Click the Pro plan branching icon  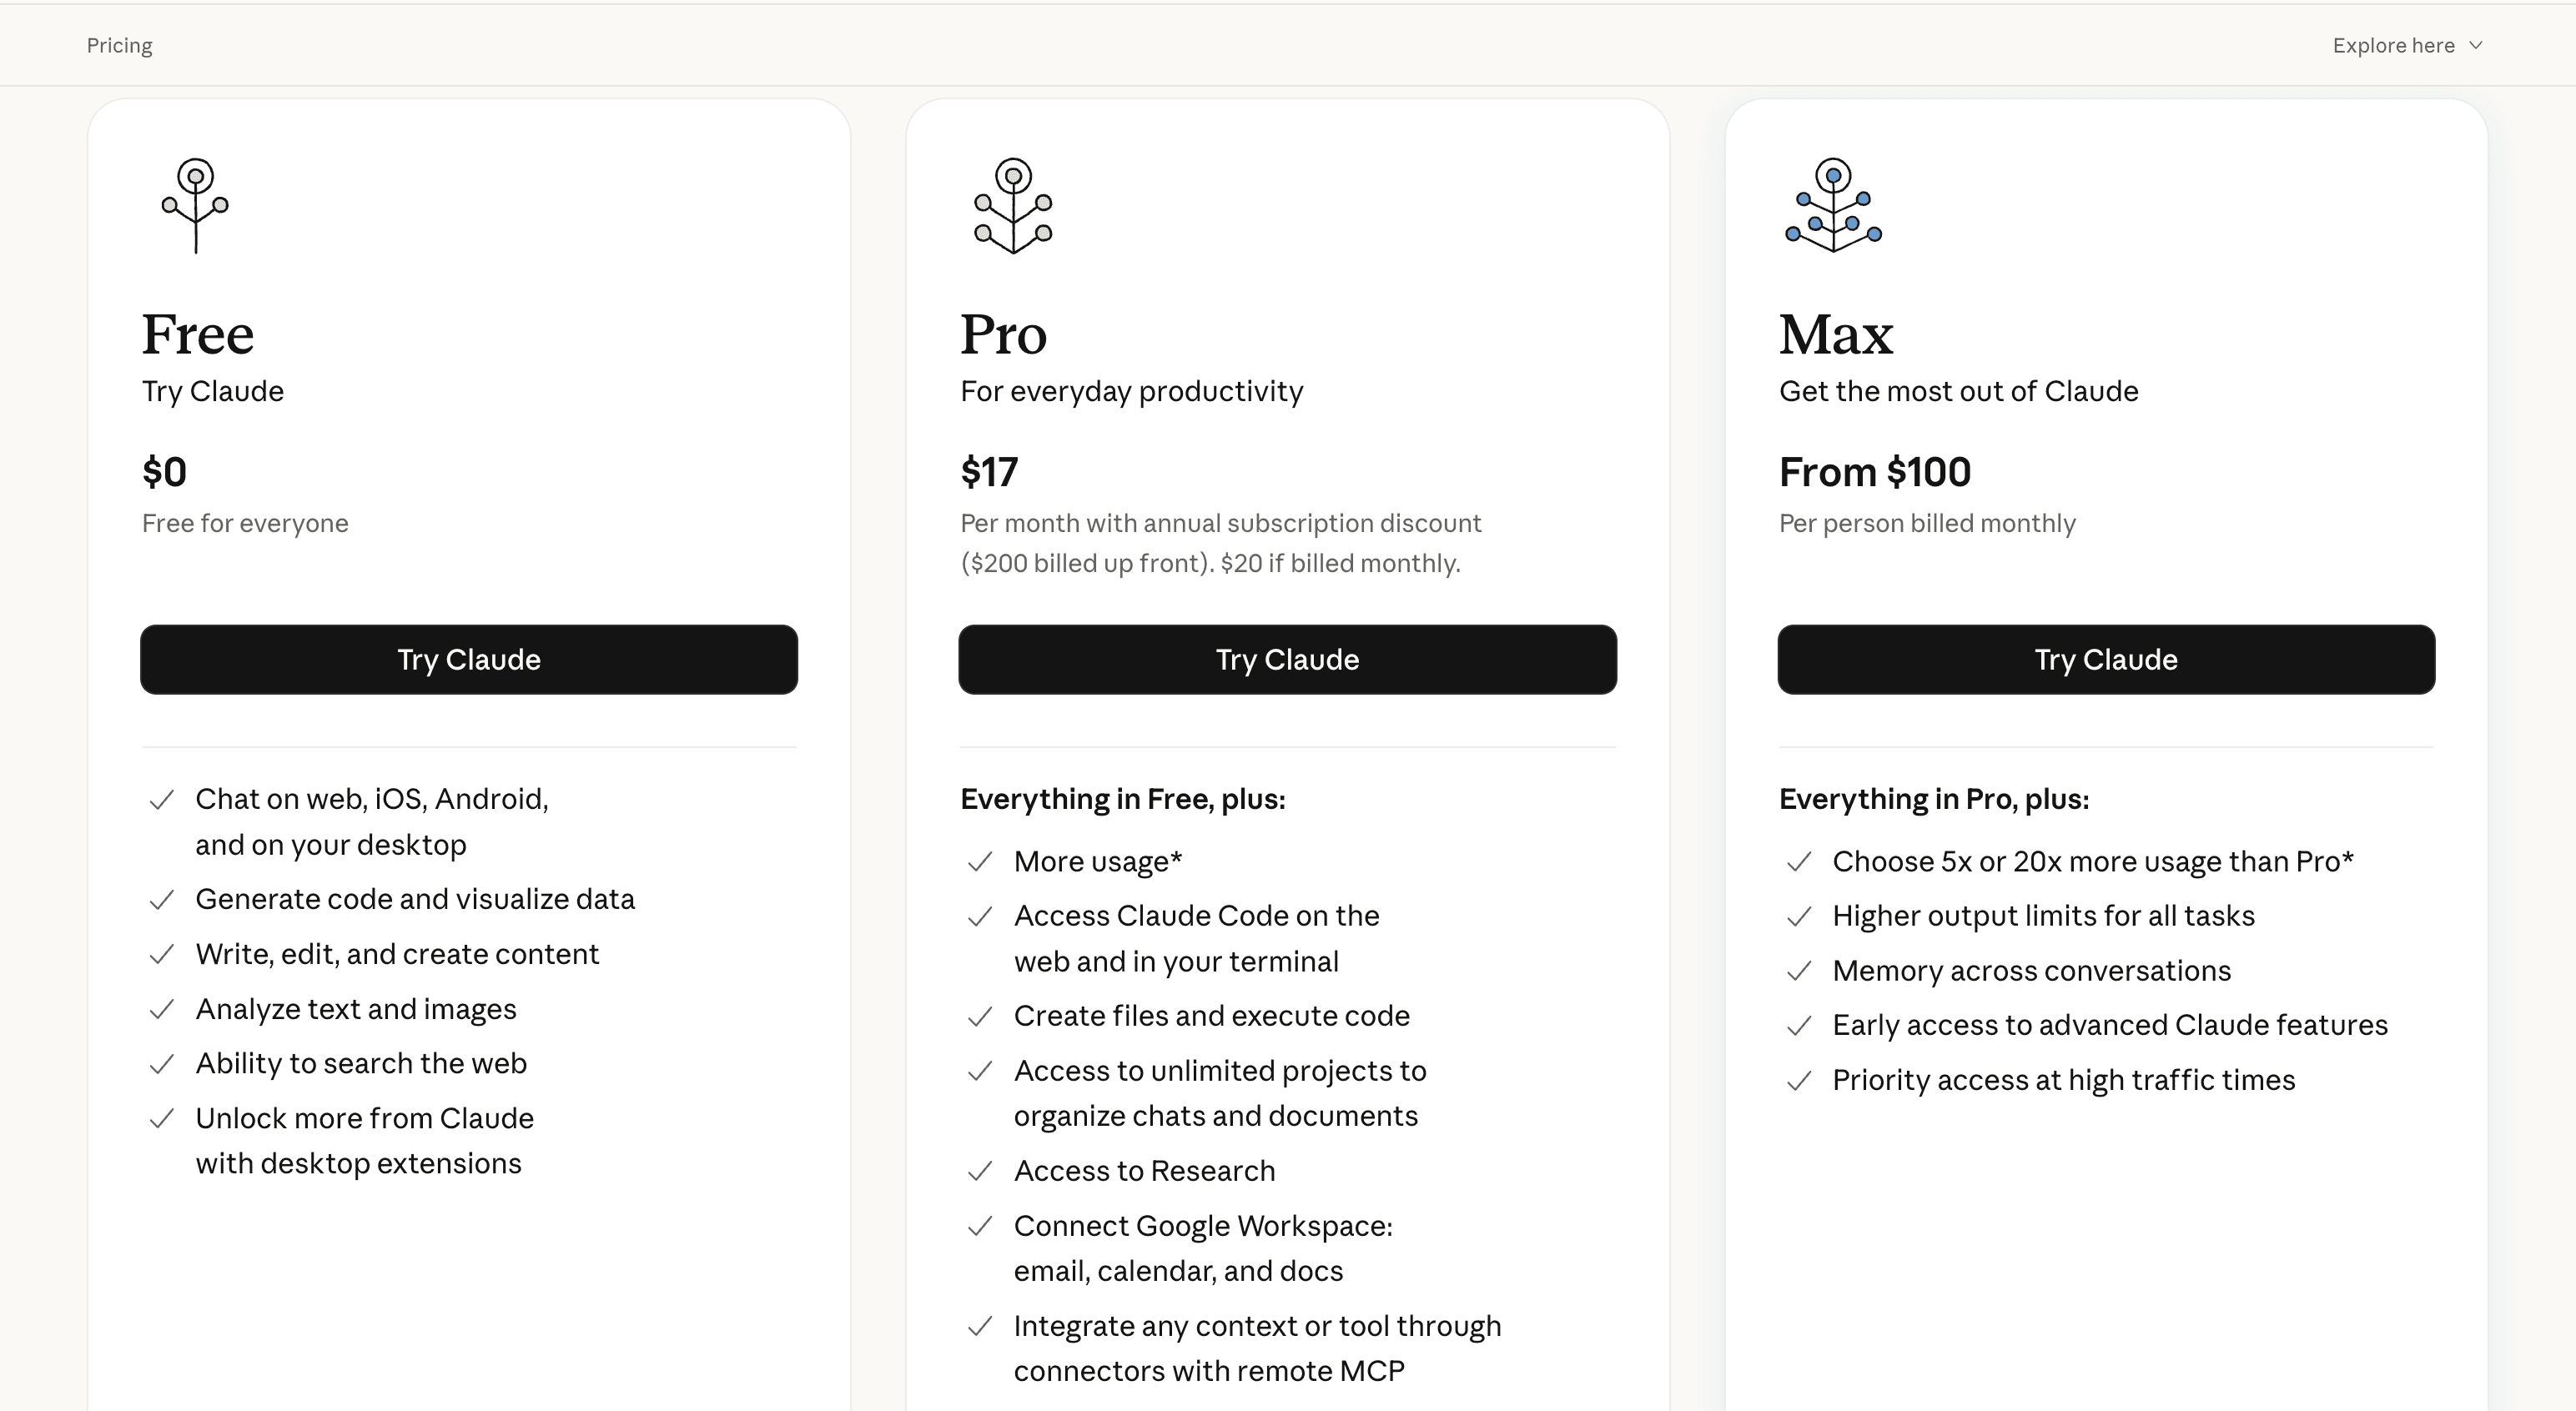point(1013,205)
